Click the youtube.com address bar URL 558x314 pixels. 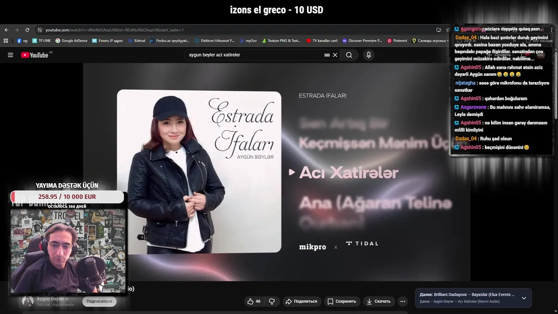114,30
